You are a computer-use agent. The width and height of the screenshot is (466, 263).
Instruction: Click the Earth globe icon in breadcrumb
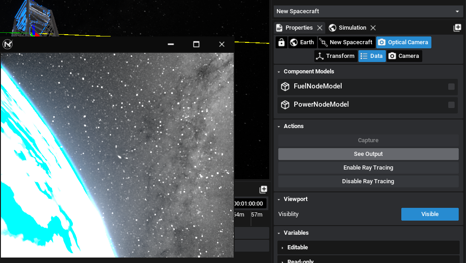(294, 42)
